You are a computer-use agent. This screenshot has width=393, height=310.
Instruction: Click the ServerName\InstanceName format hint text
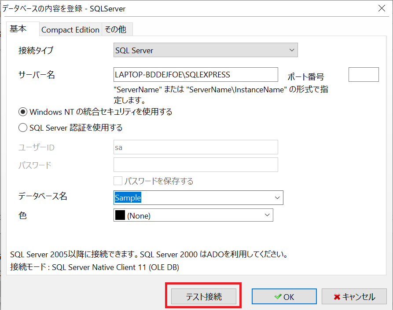coord(221,95)
